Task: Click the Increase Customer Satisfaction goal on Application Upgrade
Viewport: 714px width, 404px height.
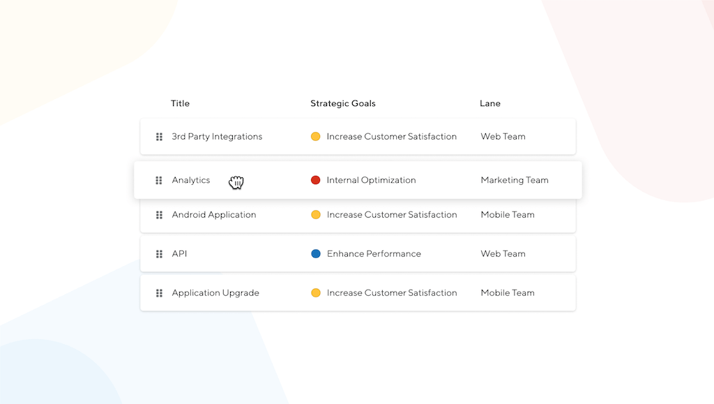Action: click(392, 292)
